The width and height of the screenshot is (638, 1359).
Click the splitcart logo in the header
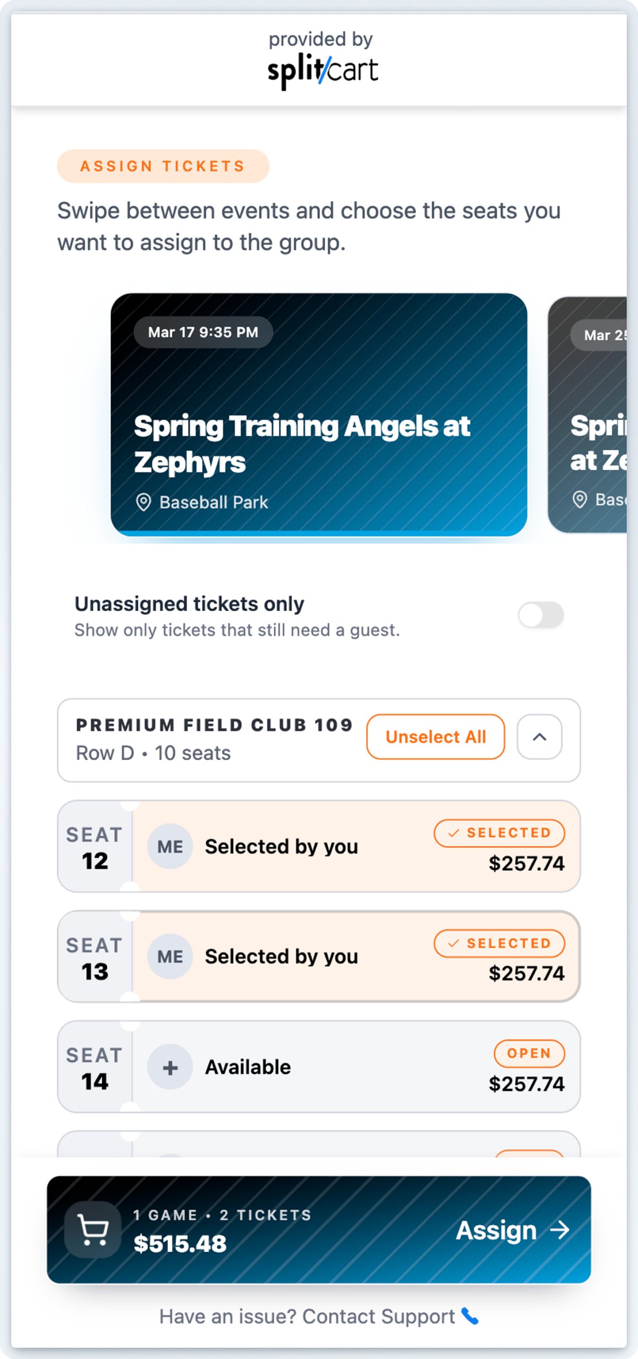322,71
